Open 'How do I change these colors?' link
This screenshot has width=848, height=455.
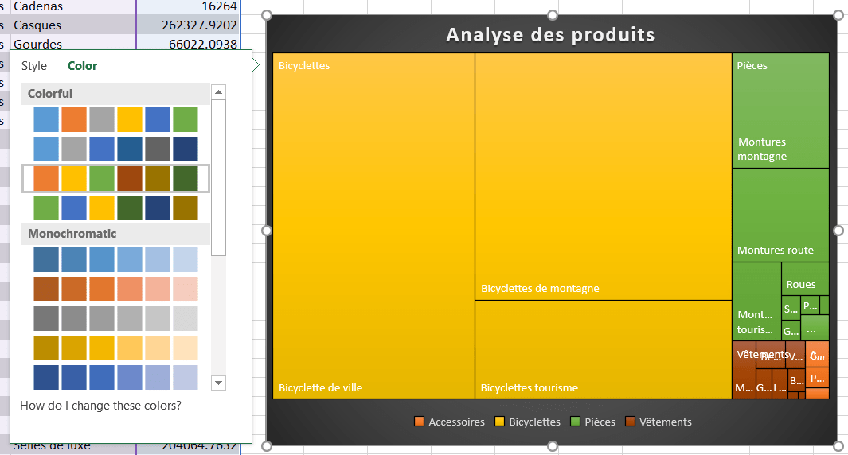(100, 406)
